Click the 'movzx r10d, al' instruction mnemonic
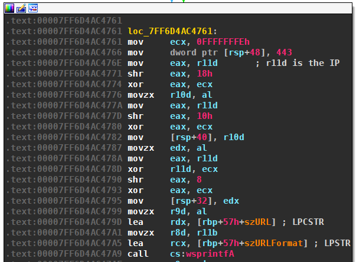Viewport: 356px width, 262px height. [x=141, y=95]
